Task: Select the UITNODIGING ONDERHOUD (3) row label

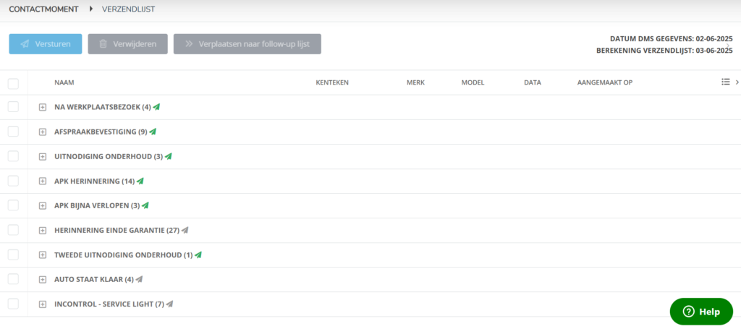Action: click(109, 156)
